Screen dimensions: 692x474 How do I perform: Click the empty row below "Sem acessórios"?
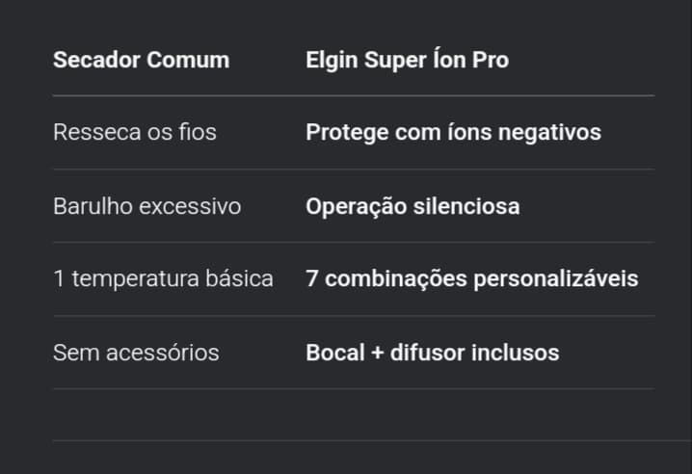[353, 414]
